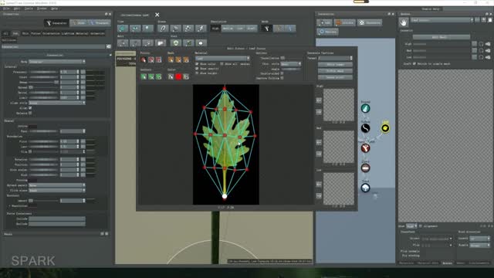Enable Tessellation checkbox in Options

[x=283, y=58]
